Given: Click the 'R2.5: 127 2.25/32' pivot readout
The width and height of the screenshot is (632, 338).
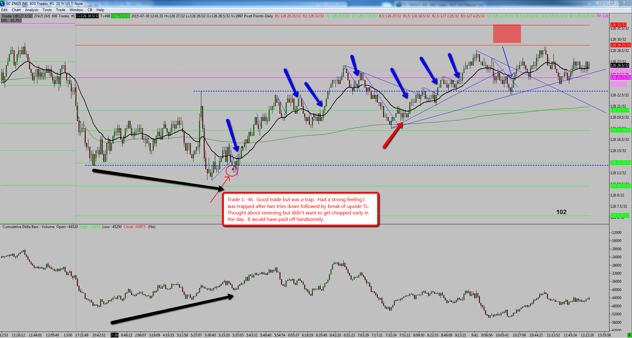Looking at the screenshot, I should 445,16.
